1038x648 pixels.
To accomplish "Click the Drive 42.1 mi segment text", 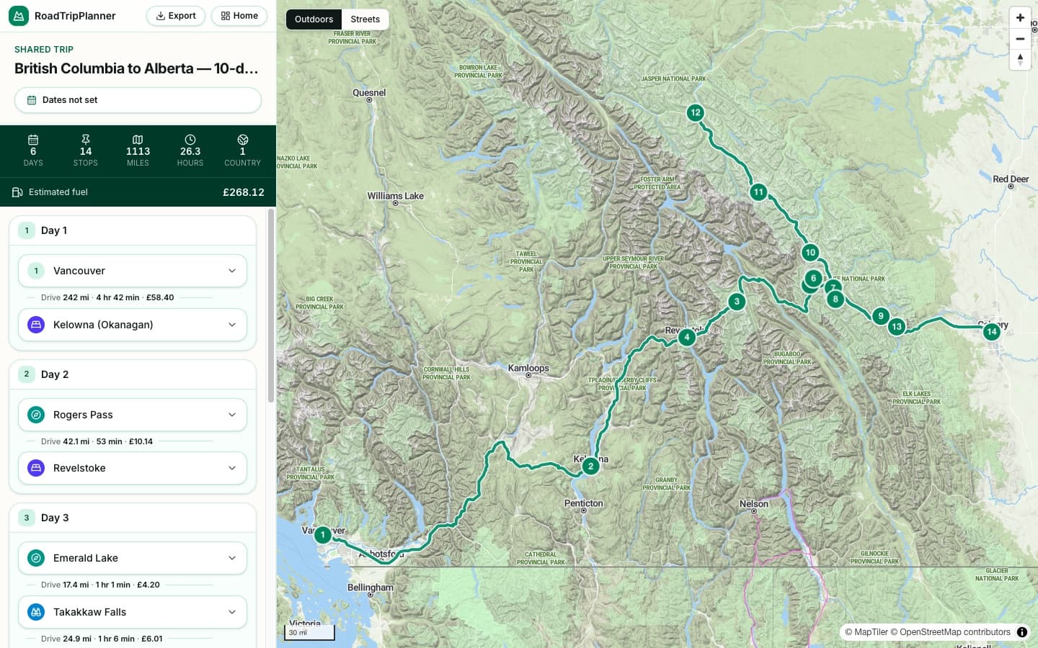I will coord(97,441).
